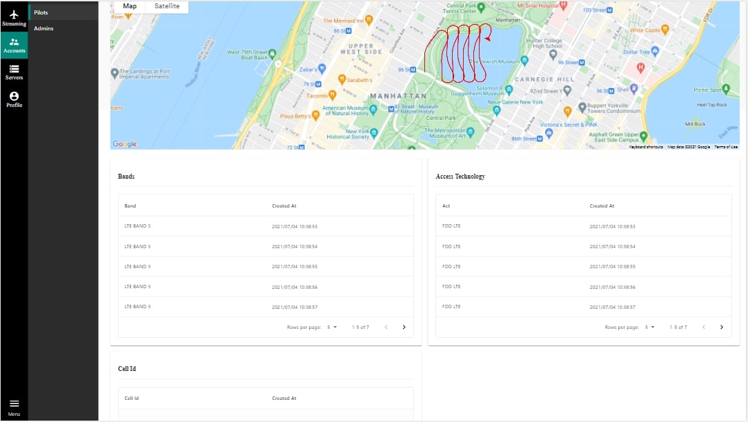Viewport: 748px width, 422px height.
Task: Click the Act column header
Action: click(x=446, y=206)
